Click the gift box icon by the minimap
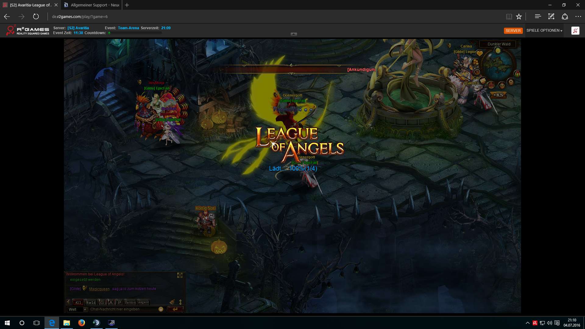This screenshot has width=585, height=329. (x=517, y=73)
